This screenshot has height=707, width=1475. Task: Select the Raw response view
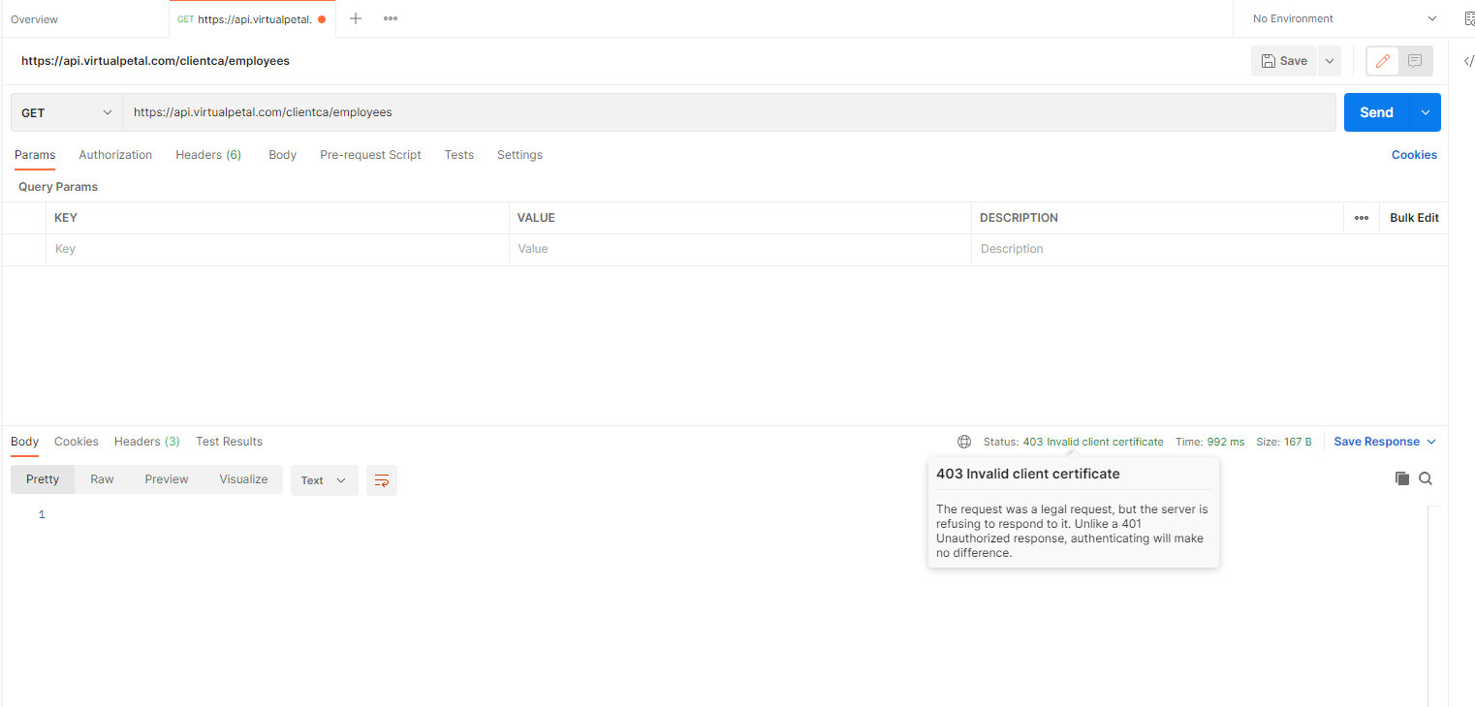click(x=102, y=479)
